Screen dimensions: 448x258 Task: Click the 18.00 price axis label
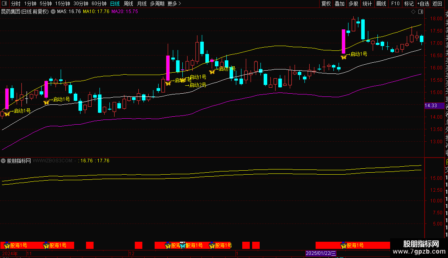pyautogui.click(x=436, y=19)
